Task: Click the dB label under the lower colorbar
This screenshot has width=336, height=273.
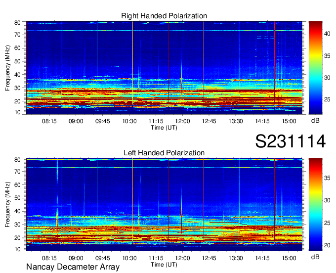Action: [315, 257]
